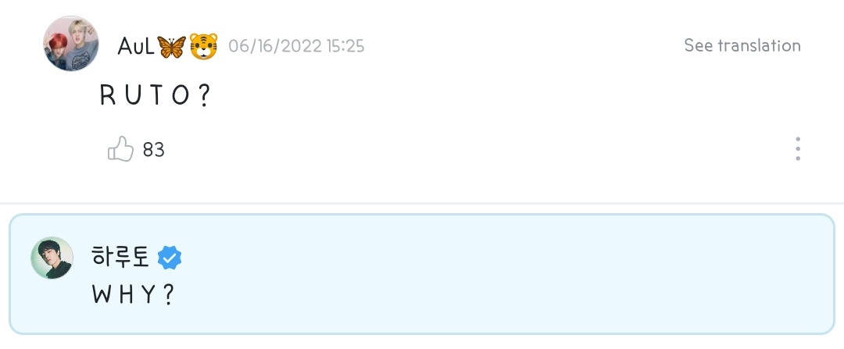Click the 15:25 time in the timestamp

tap(345, 46)
